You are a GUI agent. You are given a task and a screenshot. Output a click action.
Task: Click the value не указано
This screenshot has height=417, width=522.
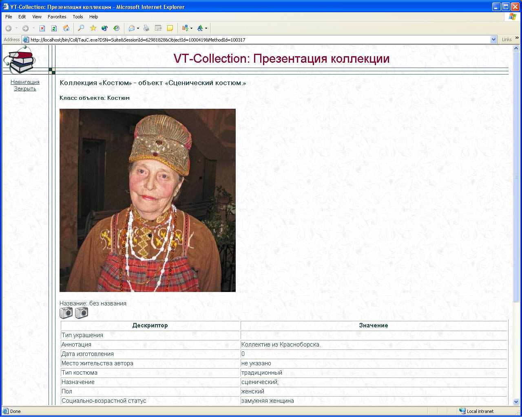256,363
